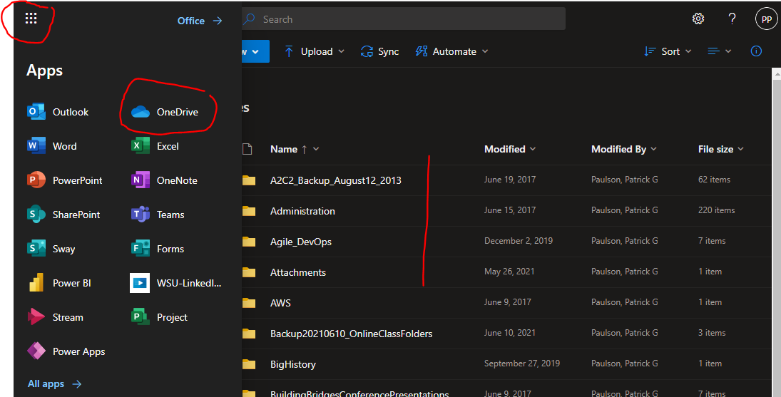This screenshot has height=397, width=781.
Task: Open the app launcher waffle icon
Action: [31, 19]
